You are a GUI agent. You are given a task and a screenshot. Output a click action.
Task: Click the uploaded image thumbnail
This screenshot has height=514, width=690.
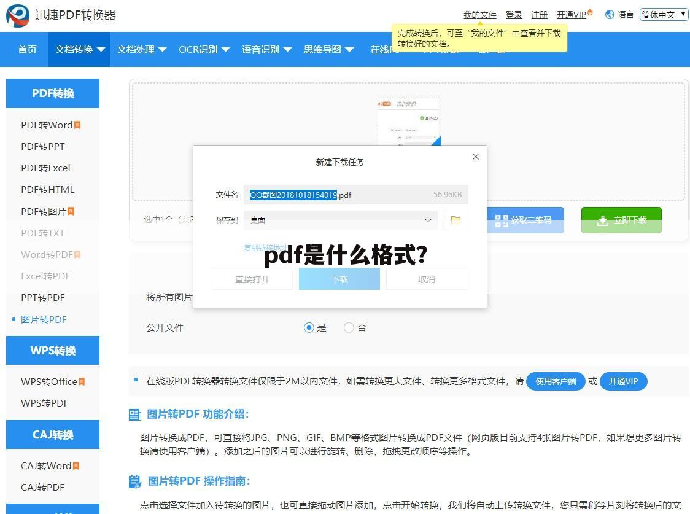click(x=408, y=121)
